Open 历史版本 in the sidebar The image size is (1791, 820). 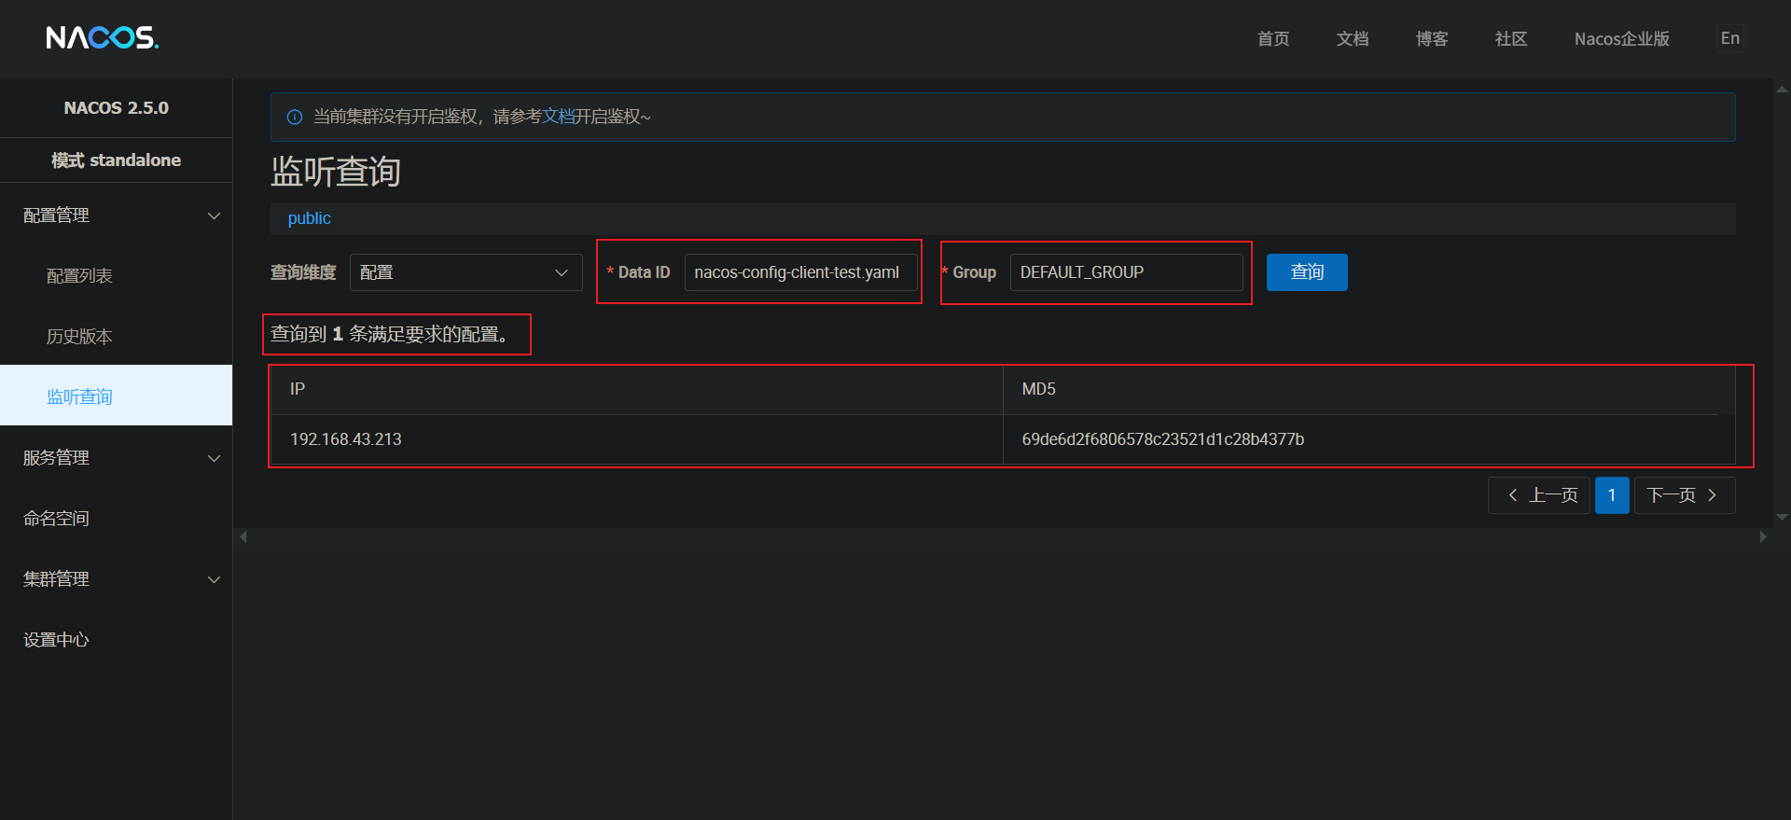point(79,337)
